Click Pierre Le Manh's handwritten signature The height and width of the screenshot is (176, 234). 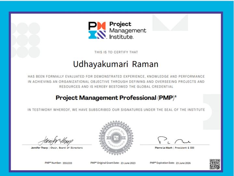click(x=174, y=140)
